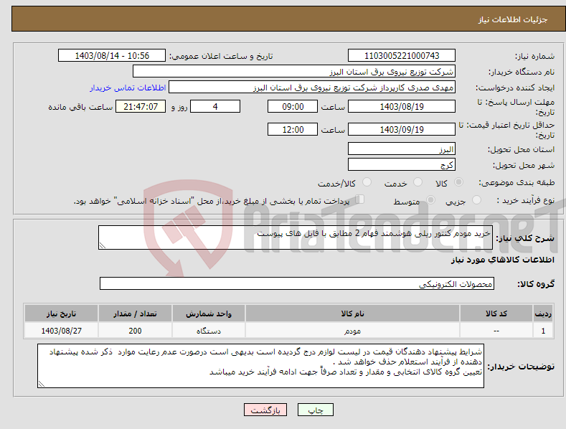The height and width of the screenshot is (429, 566).
Task: Click the اطلاعات کالاهای مورد نیاز heading
Action: tap(502, 260)
